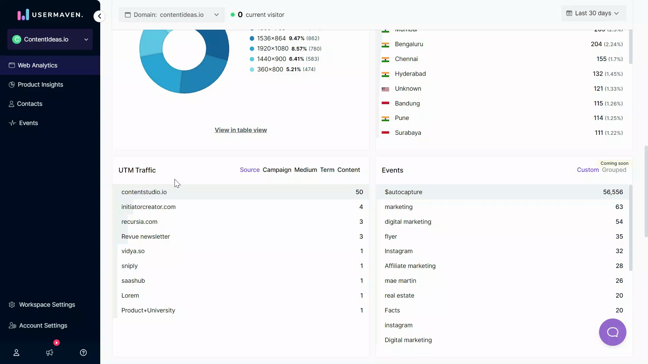
Task: Open the Web Analytics section icon
Action: [12, 65]
